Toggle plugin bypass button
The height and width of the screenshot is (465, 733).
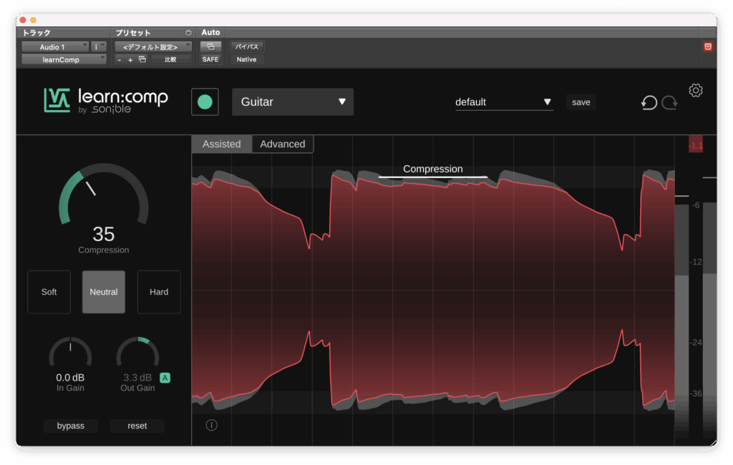click(x=71, y=426)
